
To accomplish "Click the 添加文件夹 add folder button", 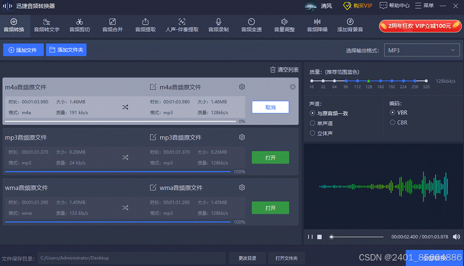I will coord(66,50).
